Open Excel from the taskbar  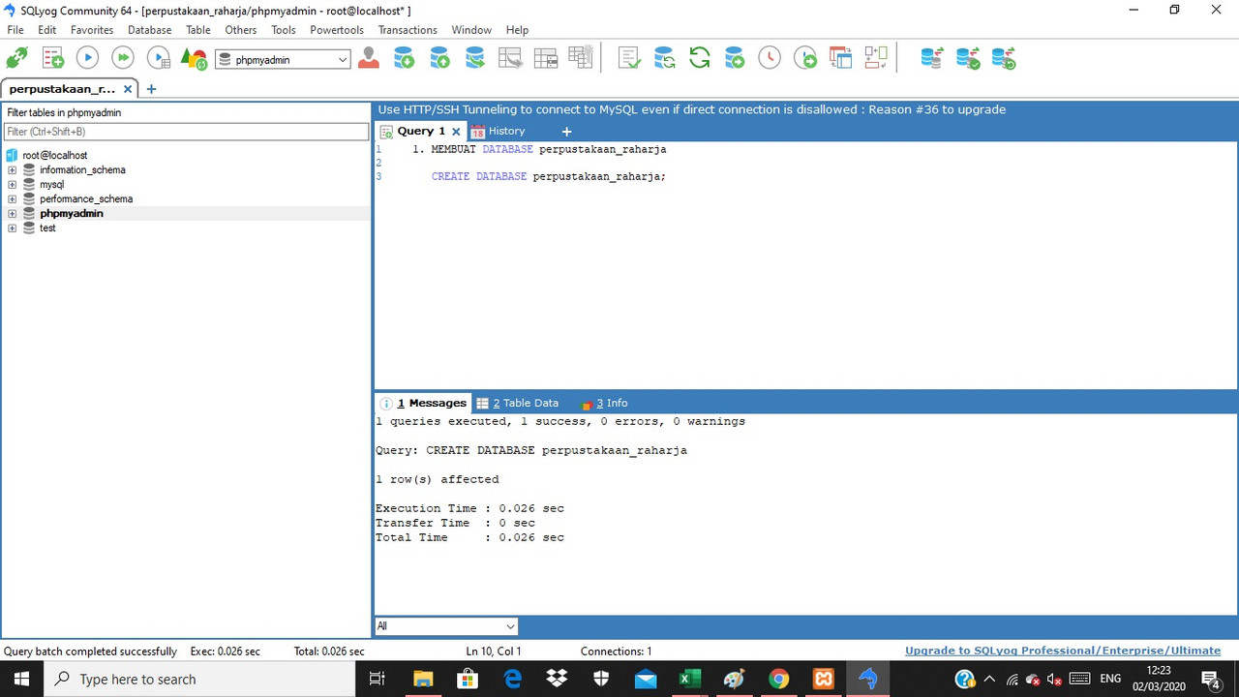click(689, 679)
